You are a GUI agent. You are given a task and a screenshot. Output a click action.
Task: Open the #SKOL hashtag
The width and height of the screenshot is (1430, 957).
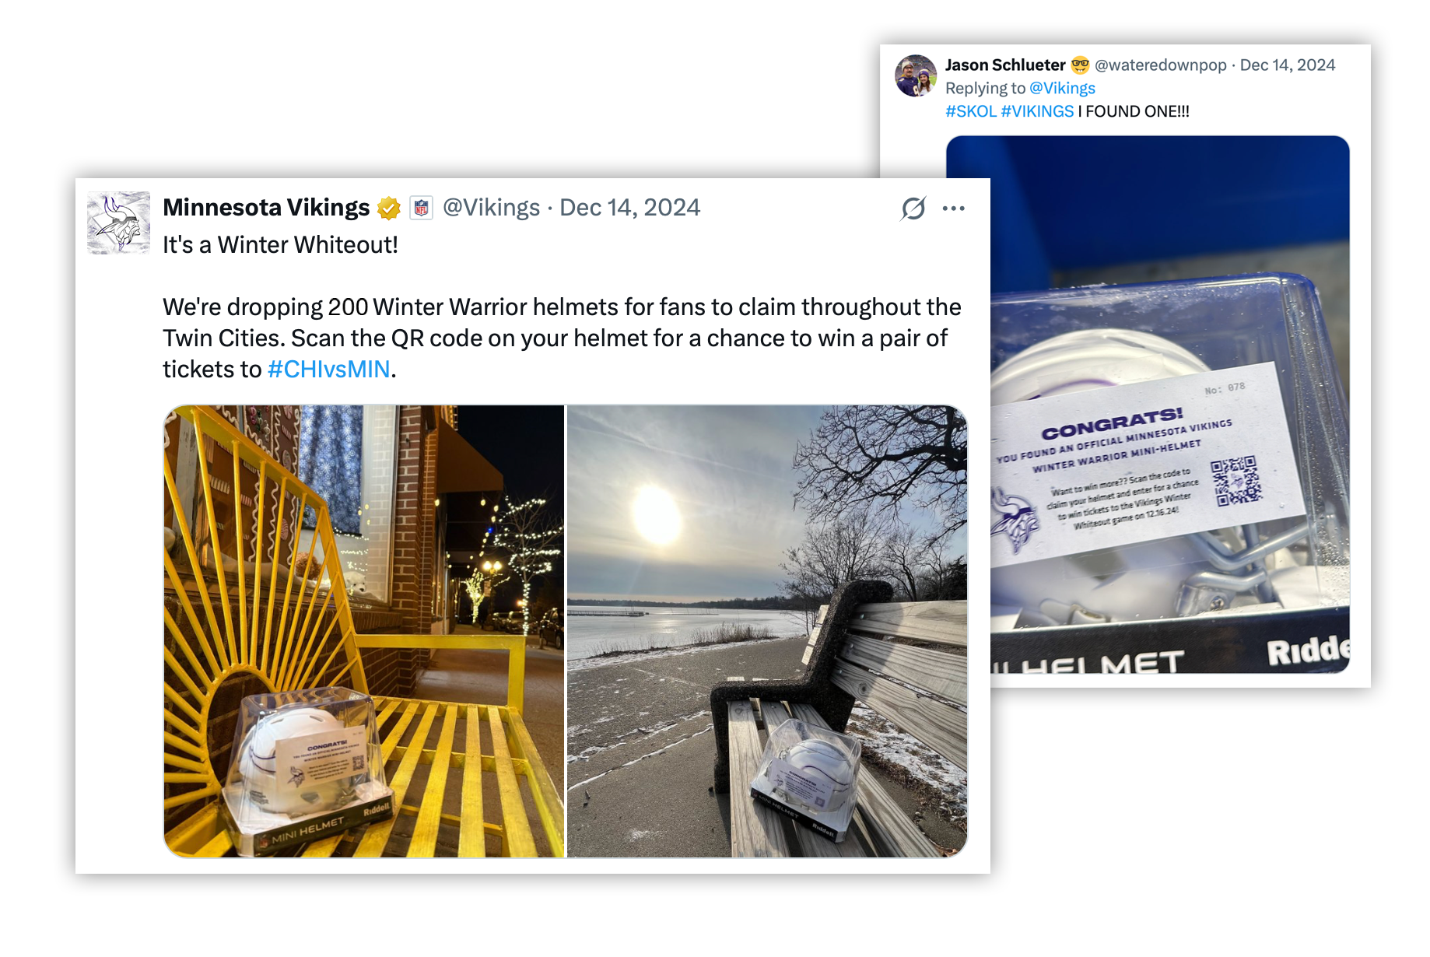(x=971, y=111)
